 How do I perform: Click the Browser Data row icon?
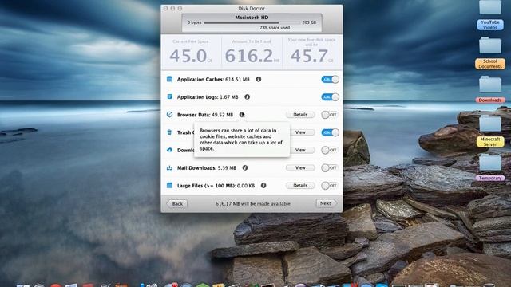click(169, 115)
